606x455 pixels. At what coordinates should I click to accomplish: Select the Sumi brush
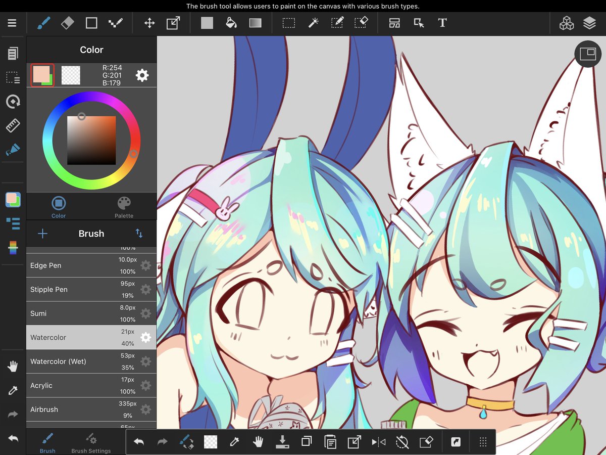pyautogui.click(x=91, y=313)
